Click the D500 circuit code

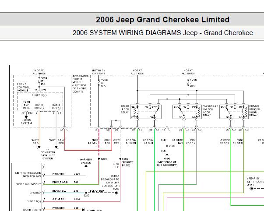coord(77,174)
